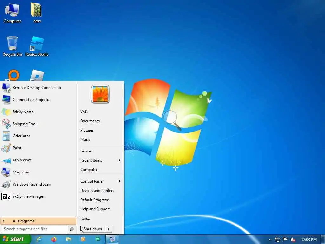
Task: Open Computer in the Start menu
Action: coord(89,170)
